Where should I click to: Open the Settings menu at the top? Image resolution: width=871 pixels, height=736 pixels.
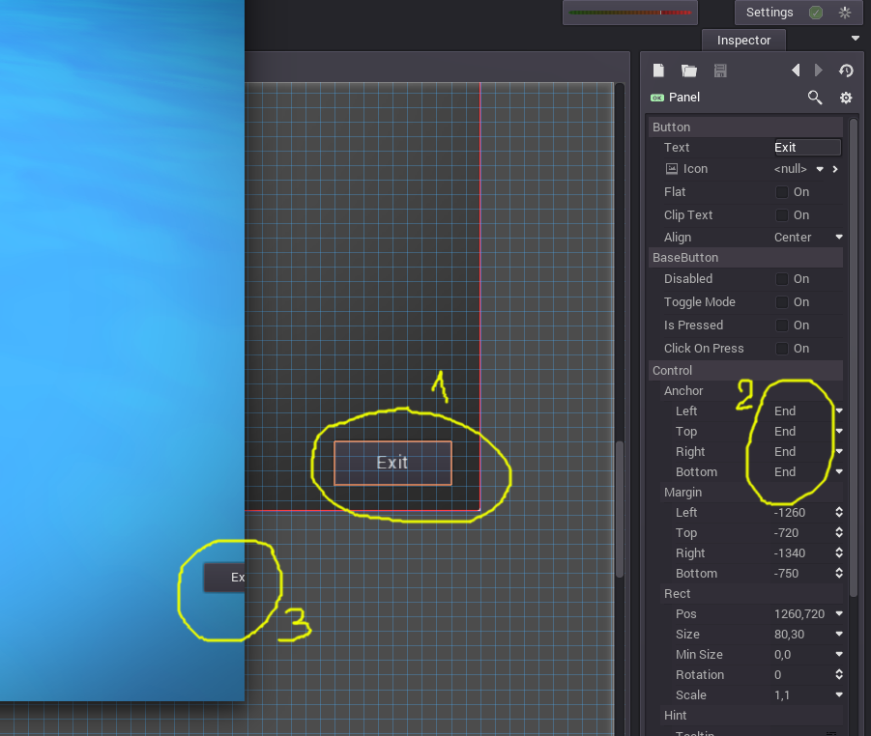click(x=769, y=12)
